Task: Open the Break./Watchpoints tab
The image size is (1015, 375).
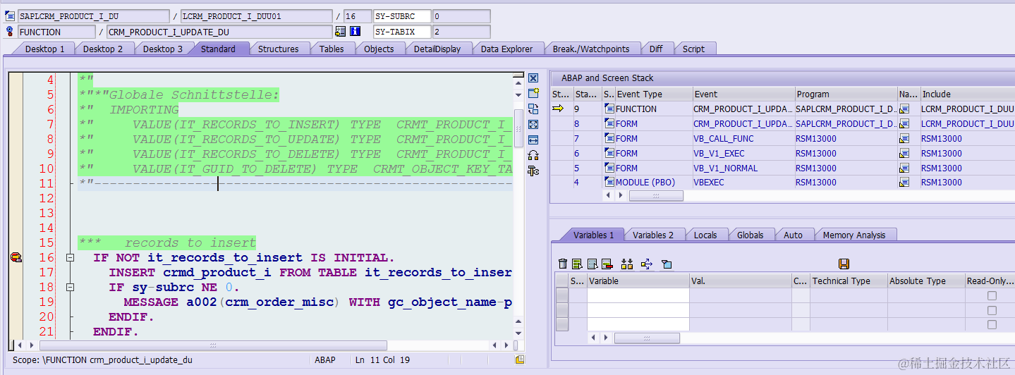Action: pos(591,49)
